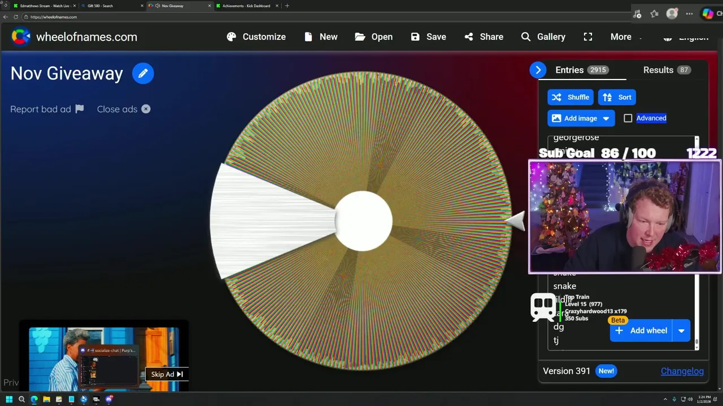Image resolution: width=723 pixels, height=406 pixels.
Task: Expand the Add wheel dropdown arrow
Action: [x=682, y=330]
